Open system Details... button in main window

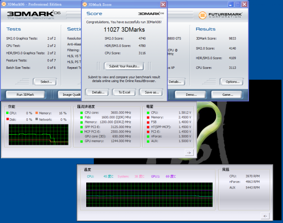point(176,82)
